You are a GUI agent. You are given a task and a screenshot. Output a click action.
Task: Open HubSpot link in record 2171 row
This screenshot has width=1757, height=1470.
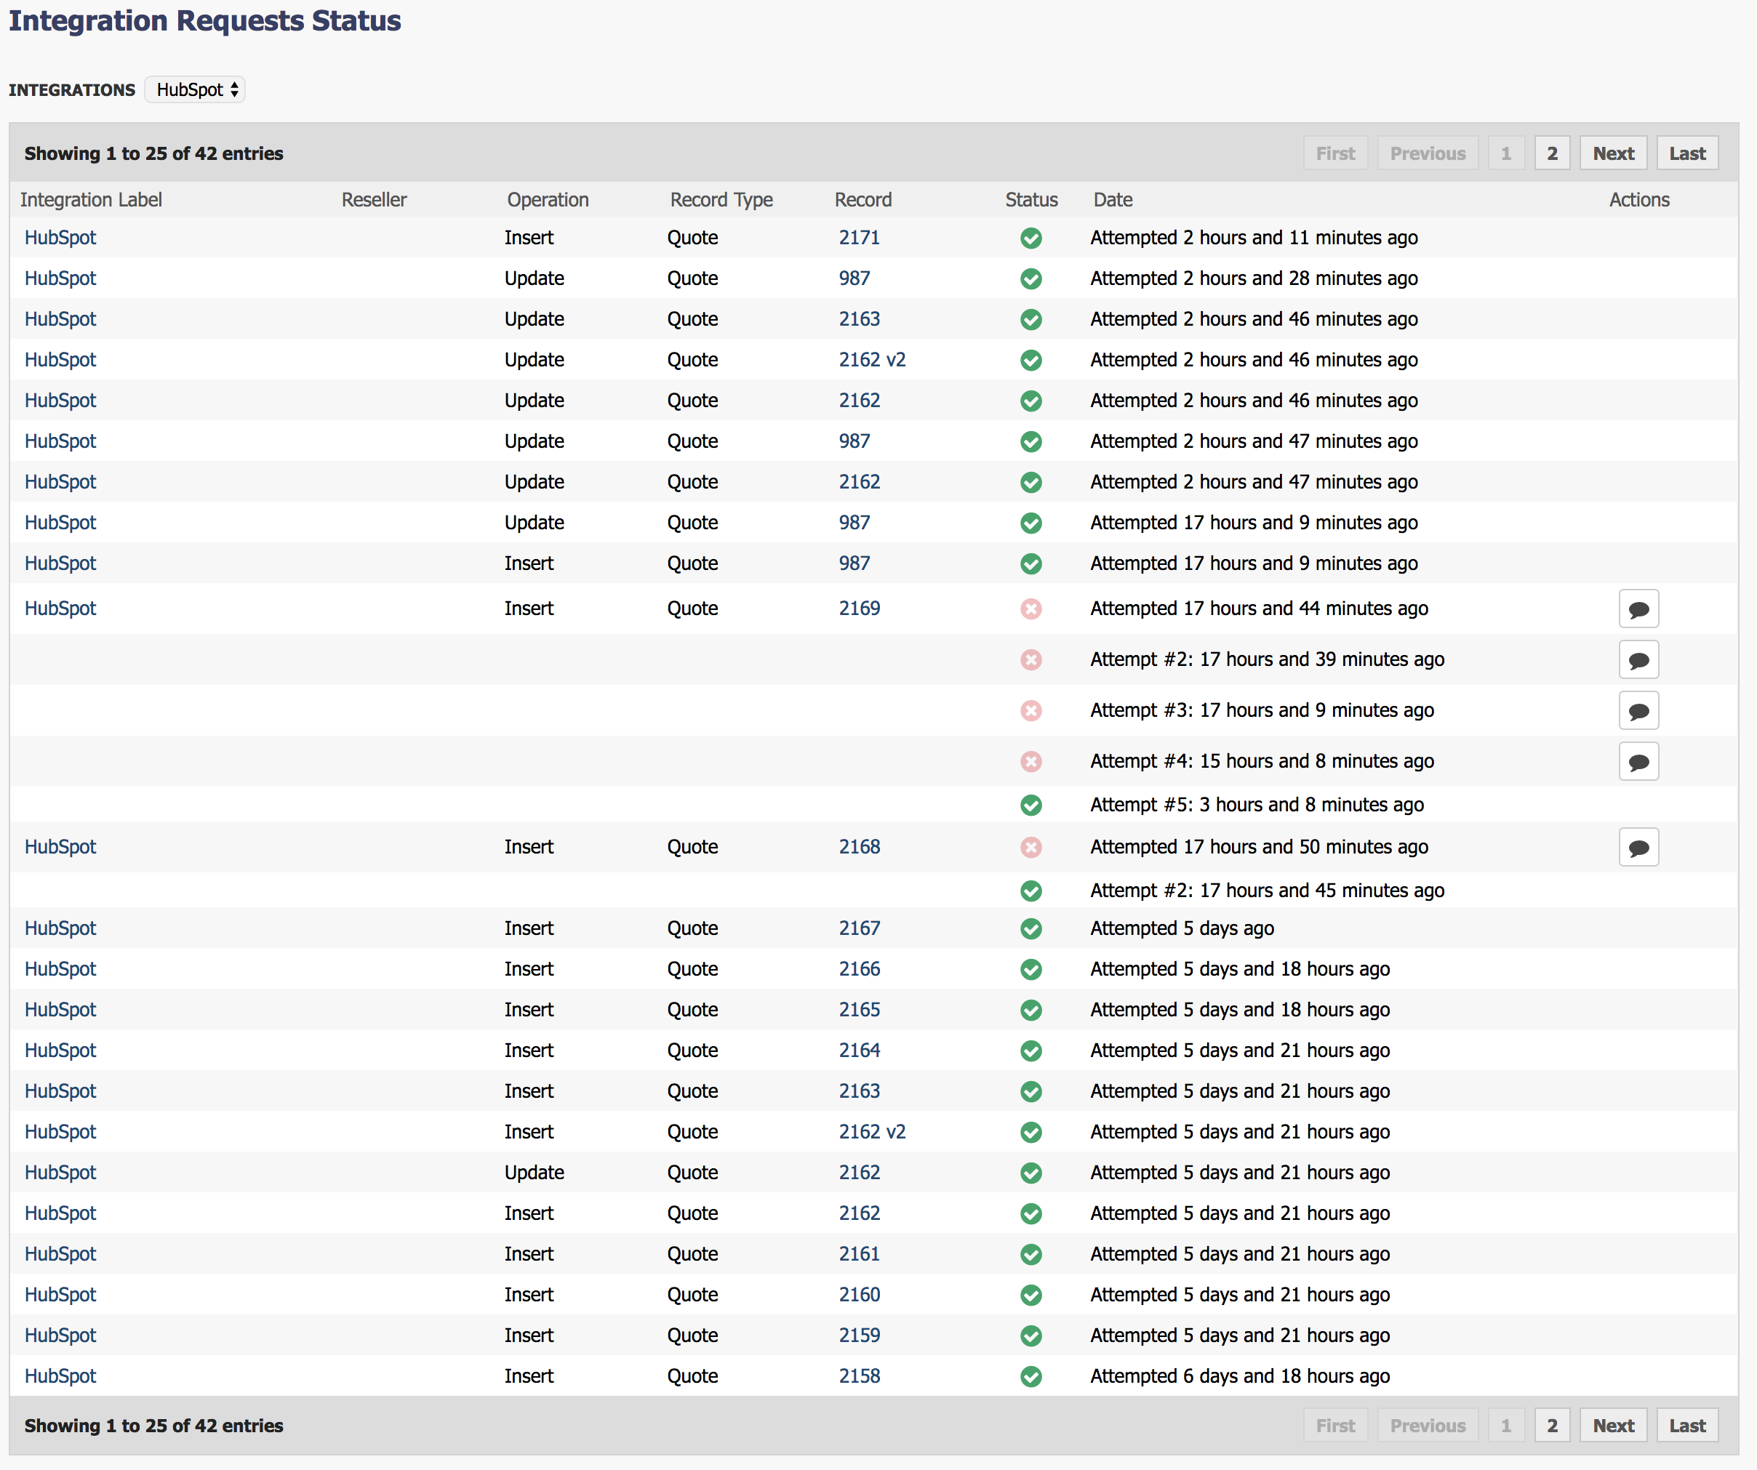[x=60, y=238]
